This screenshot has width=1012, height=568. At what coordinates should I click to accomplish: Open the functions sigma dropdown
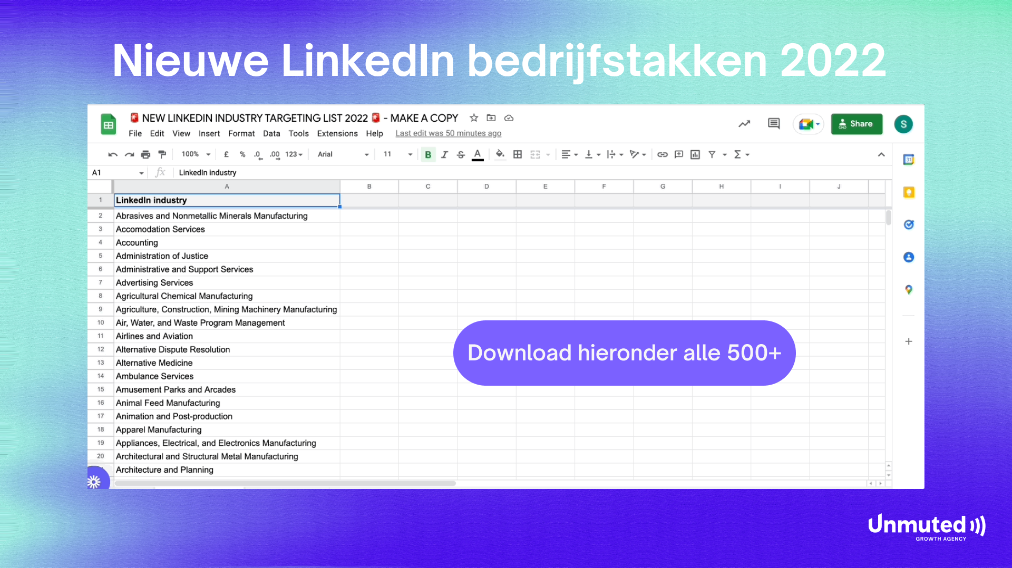742,154
